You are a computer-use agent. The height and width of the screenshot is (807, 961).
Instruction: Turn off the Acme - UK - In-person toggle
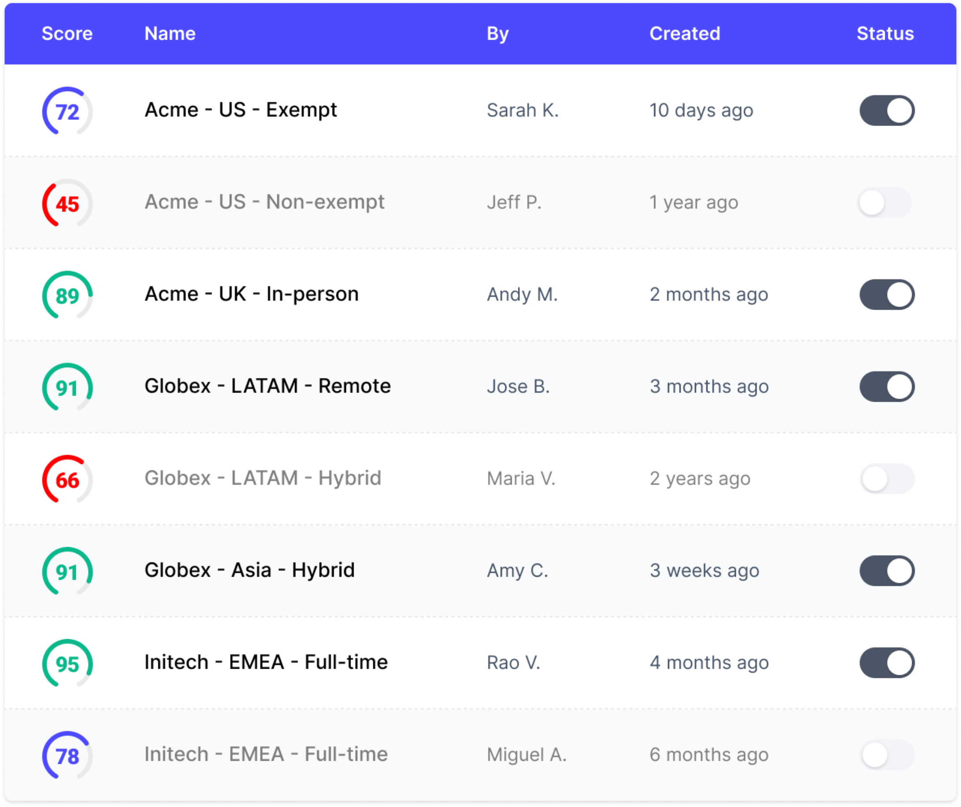(887, 295)
